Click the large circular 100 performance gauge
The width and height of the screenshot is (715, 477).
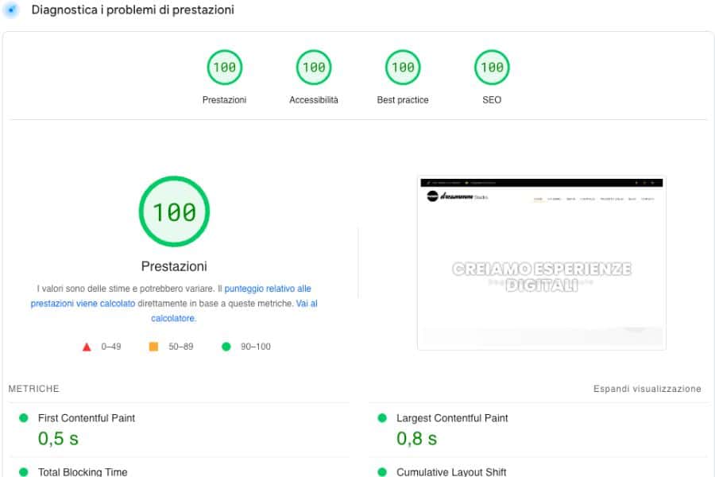pyautogui.click(x=174, y=210)
